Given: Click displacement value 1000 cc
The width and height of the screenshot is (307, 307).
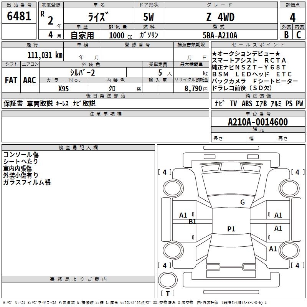Looking at the screenshot, I should coord(120,35).
